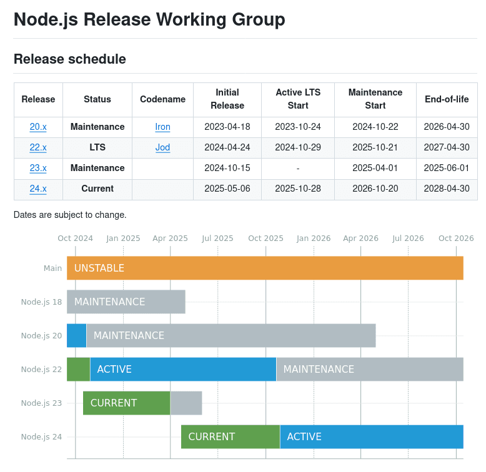
Task: Select the Codename column header
Action: click(x=162, y=99)
